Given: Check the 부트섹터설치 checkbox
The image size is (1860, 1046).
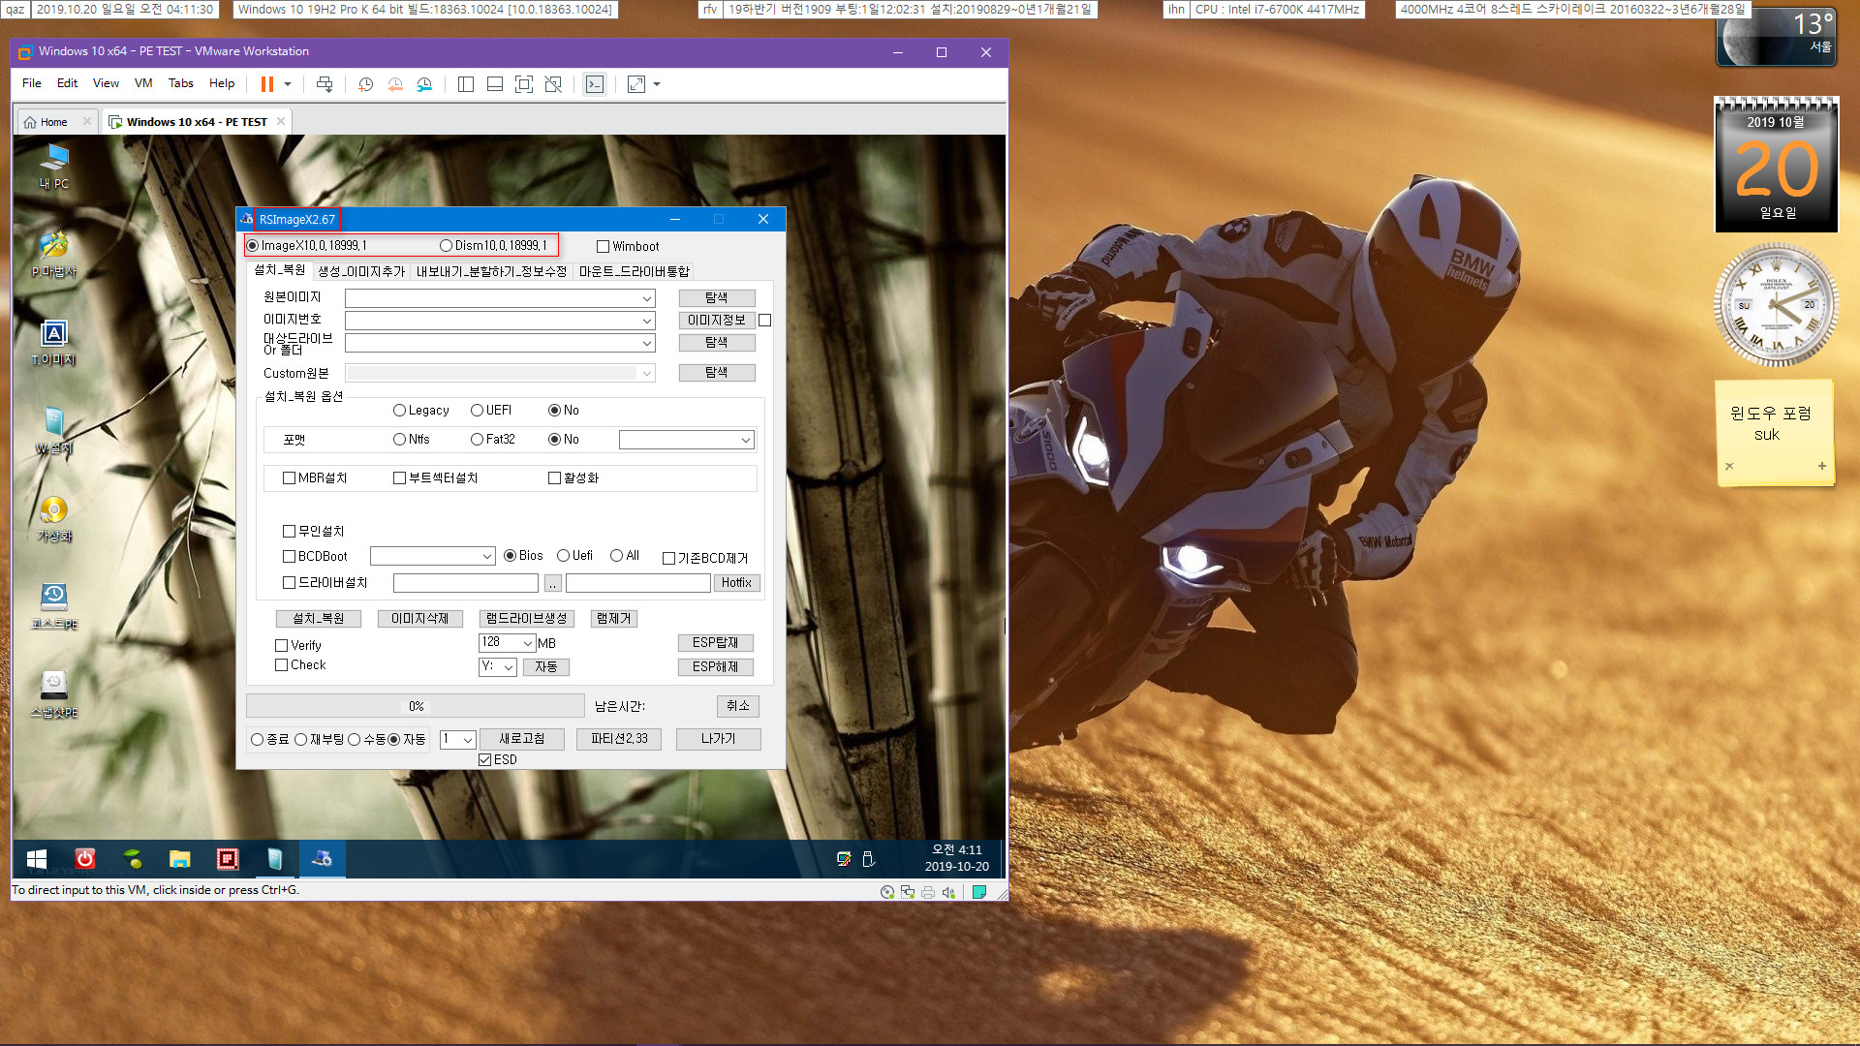Looking at the screenshot, I should point(399,478).
